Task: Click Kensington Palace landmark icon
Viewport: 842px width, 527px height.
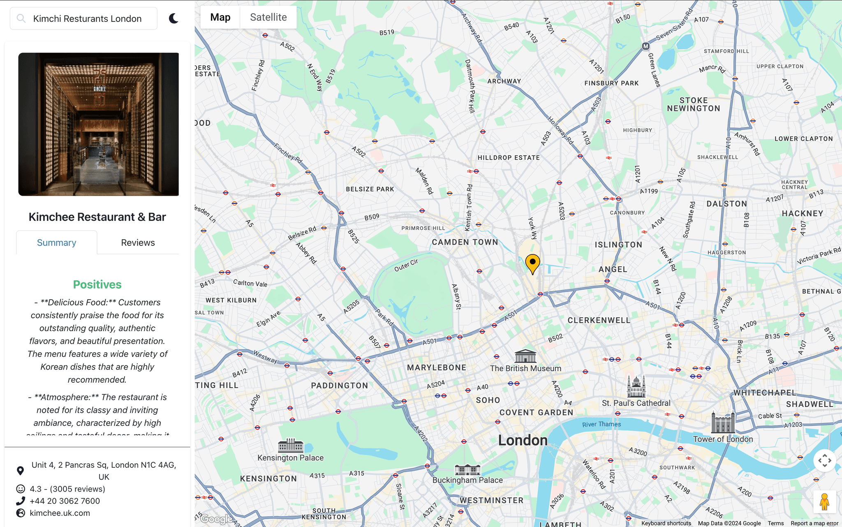Action: coord(291,445)
